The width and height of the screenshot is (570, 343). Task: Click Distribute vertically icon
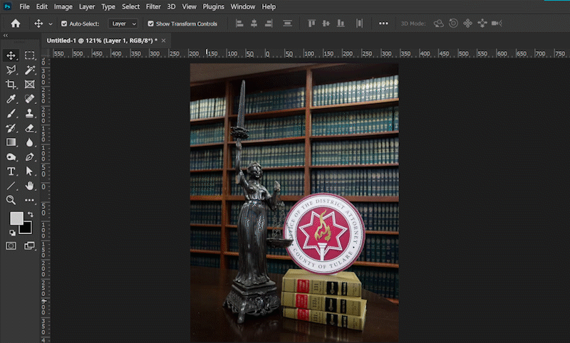click(287, 23)
